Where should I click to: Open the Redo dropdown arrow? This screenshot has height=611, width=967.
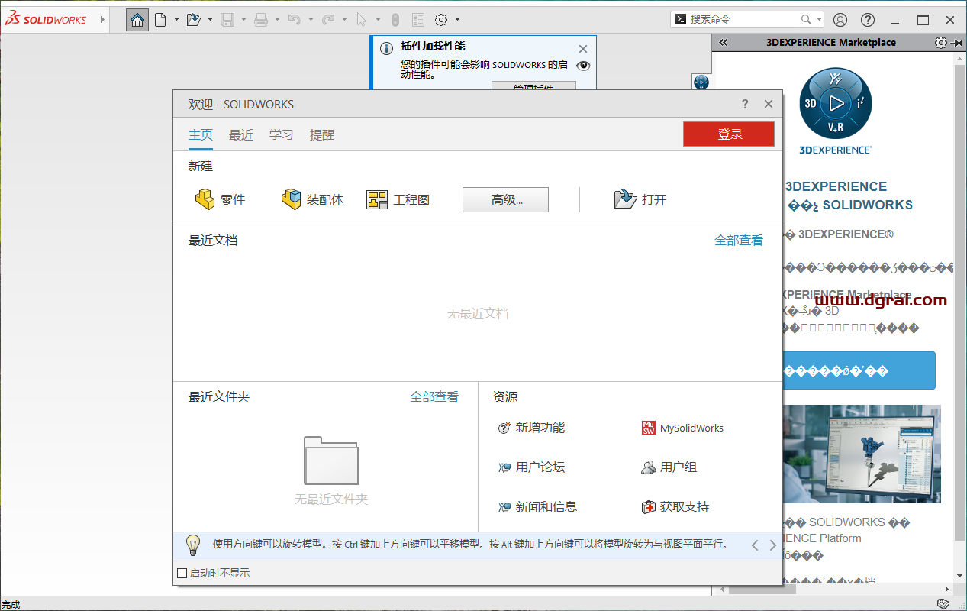[x=345, y=20]
